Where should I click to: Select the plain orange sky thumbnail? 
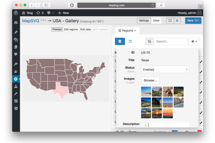168,113
